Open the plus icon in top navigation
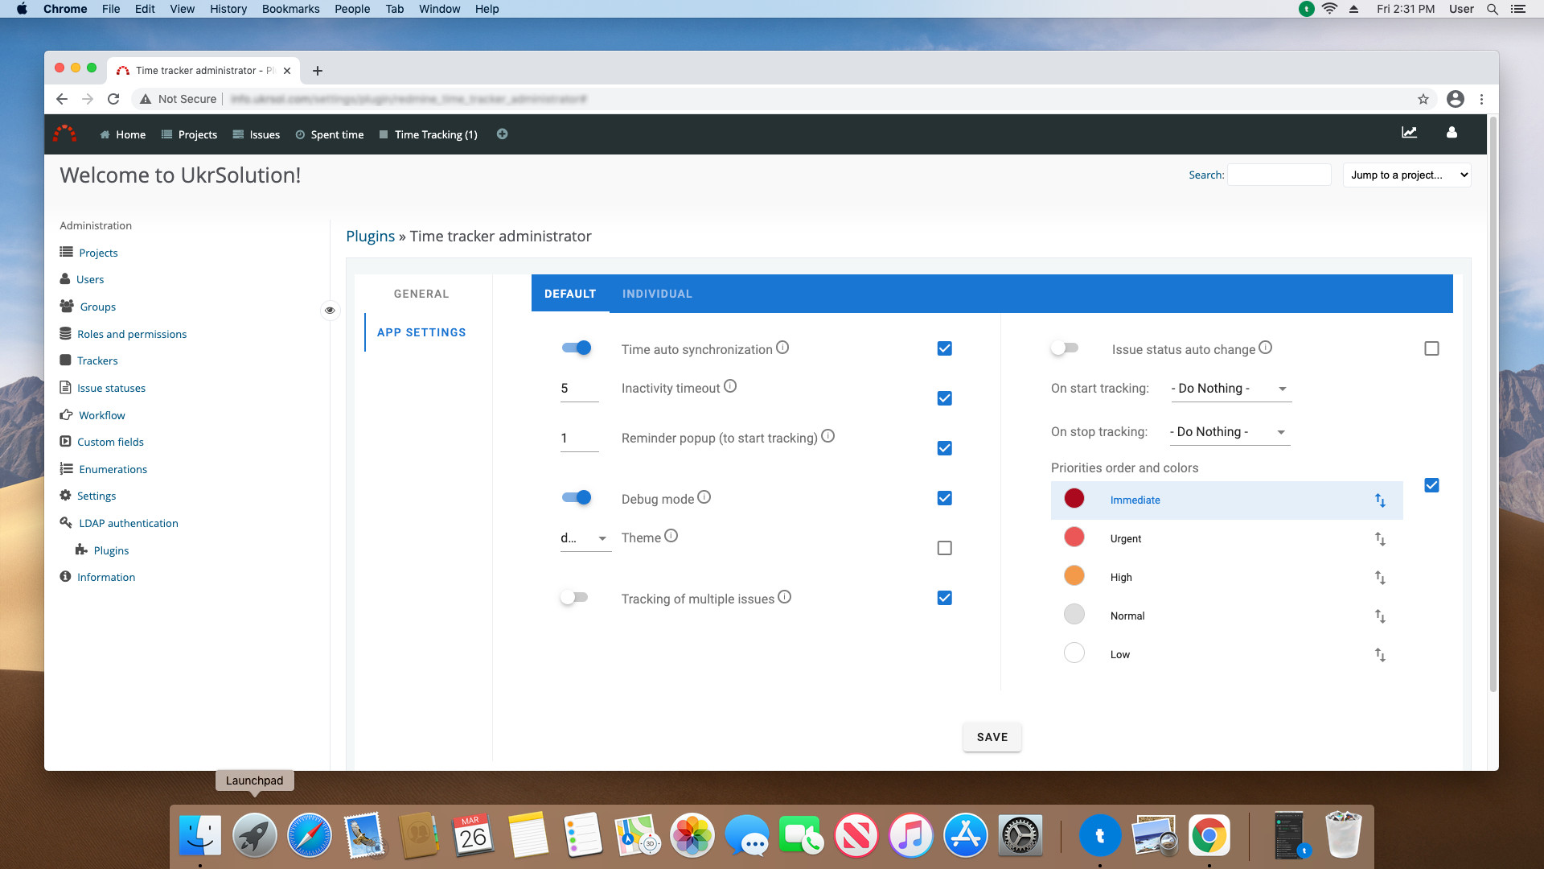This screenshot has width=1544, height=869. (502, 134)
